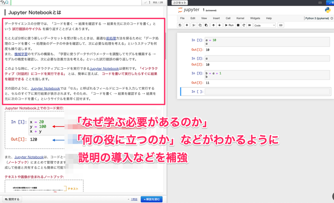Open the File menu
The width and height of the screenshot is (334, 203).
click(182, 18)
